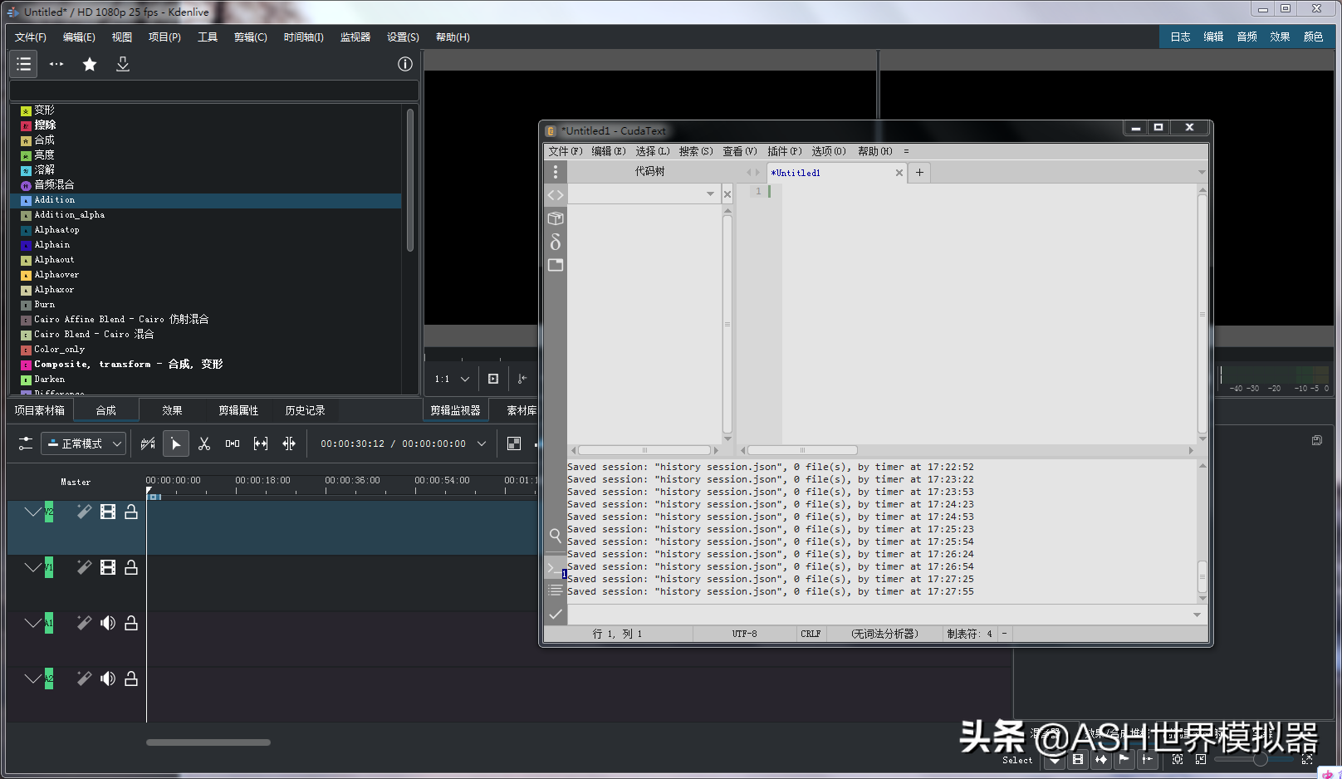This screenshot has height=779, width=1342.
Task: Mute the A2 audio track
Action: tap(108, 679)
